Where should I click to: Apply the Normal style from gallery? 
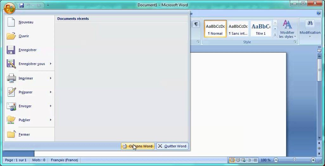[x=215, y=29]
